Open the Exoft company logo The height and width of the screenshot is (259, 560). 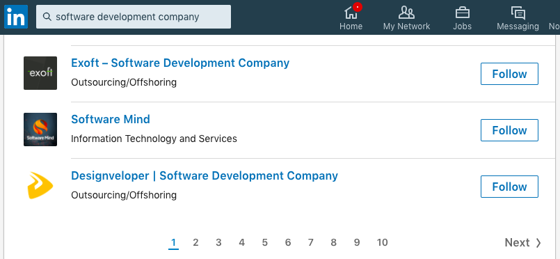click(40, 73)
